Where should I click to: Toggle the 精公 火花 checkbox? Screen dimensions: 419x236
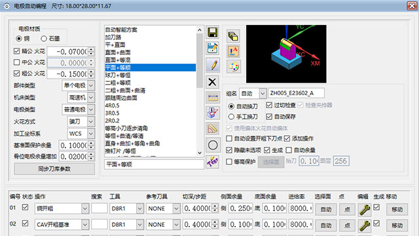[17, 51]
